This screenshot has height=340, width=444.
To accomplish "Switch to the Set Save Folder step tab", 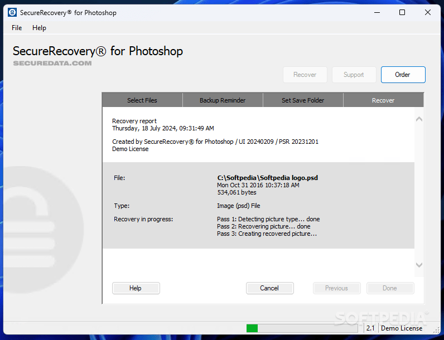I will tap(303, 100).
